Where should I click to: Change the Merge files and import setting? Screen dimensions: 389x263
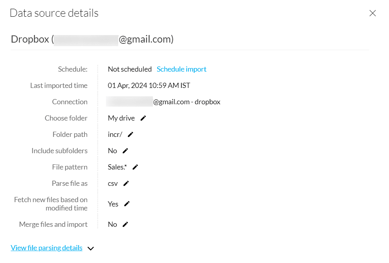point(125,224)
